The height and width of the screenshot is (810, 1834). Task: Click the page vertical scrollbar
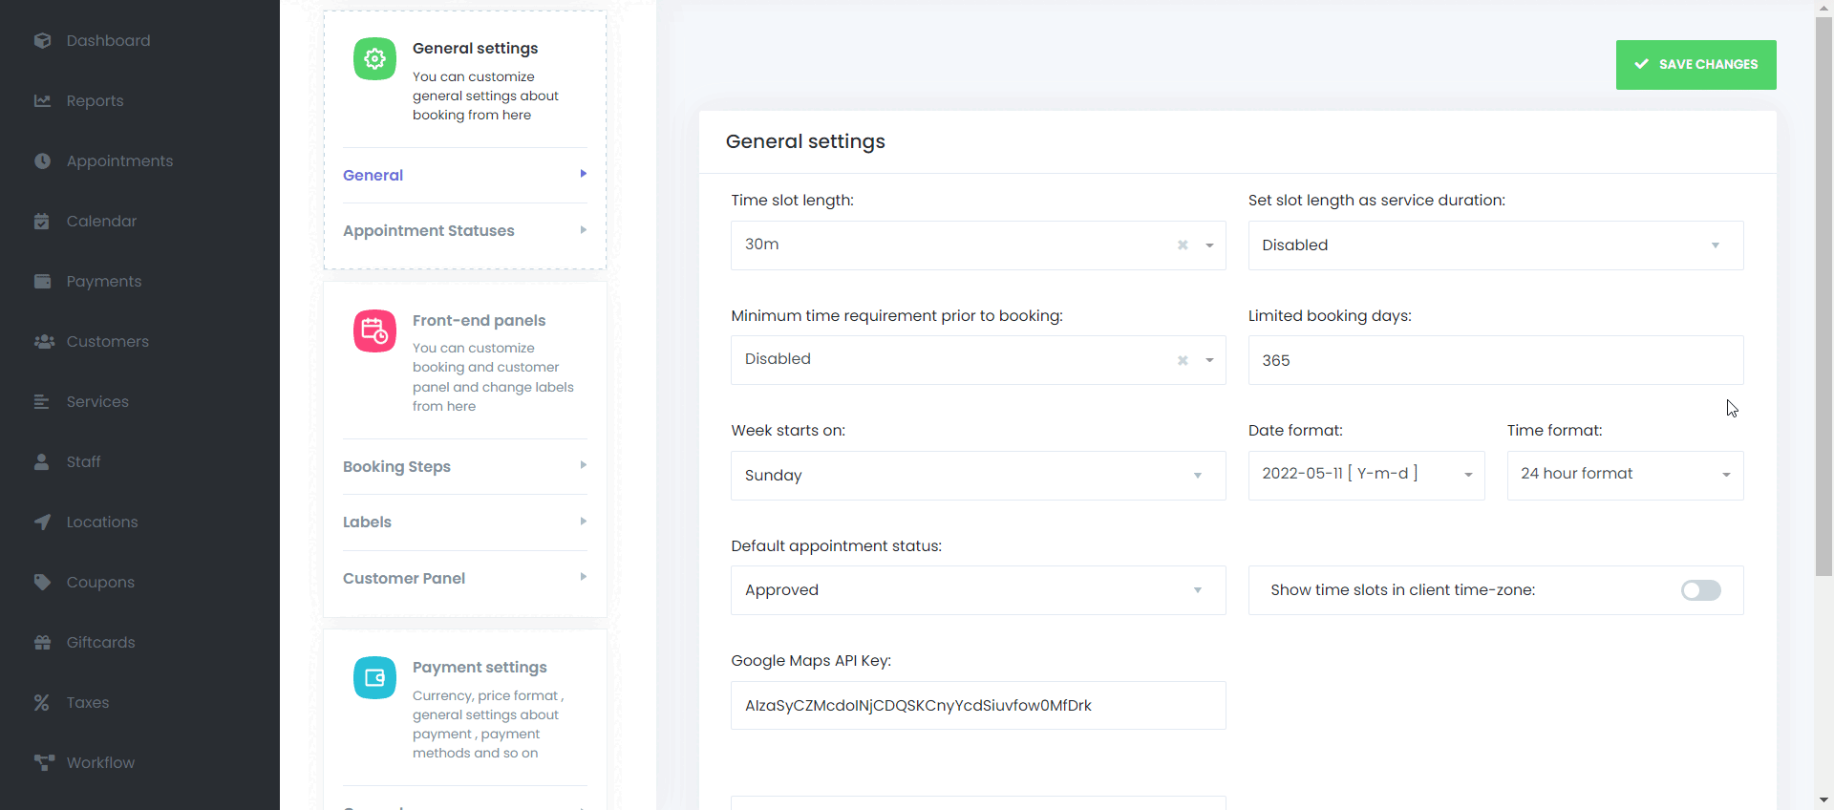tap(1824, 296)
